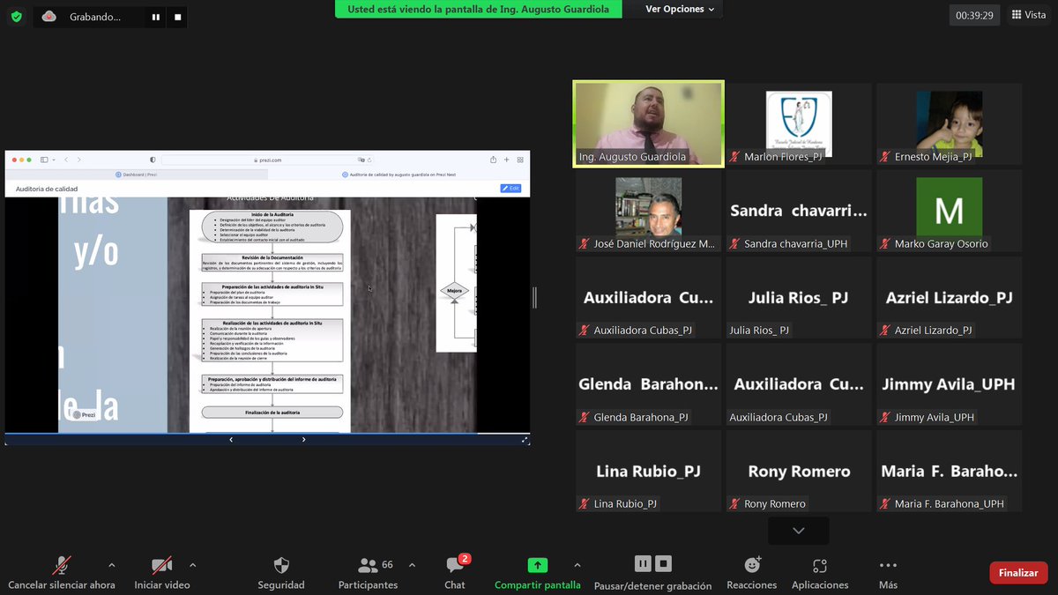Click muted mic icon on José Daniel Rodríguez
The image size is (1058, 595).
(585, 243)
